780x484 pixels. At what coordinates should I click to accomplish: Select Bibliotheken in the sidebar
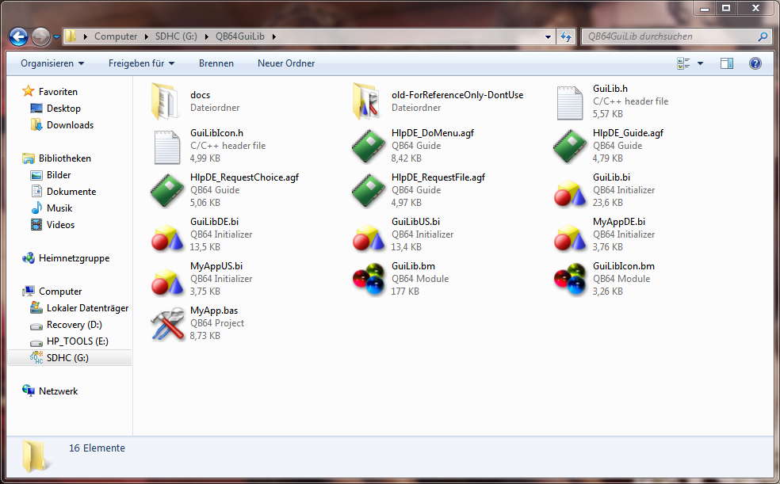(x=65, y=158)
